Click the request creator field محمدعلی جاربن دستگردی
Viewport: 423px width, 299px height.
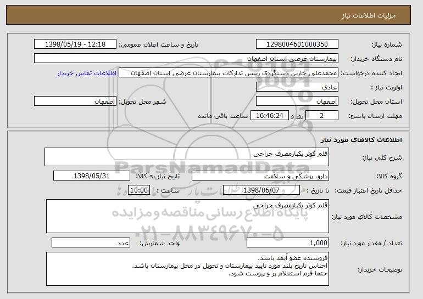tap(228, 73)
